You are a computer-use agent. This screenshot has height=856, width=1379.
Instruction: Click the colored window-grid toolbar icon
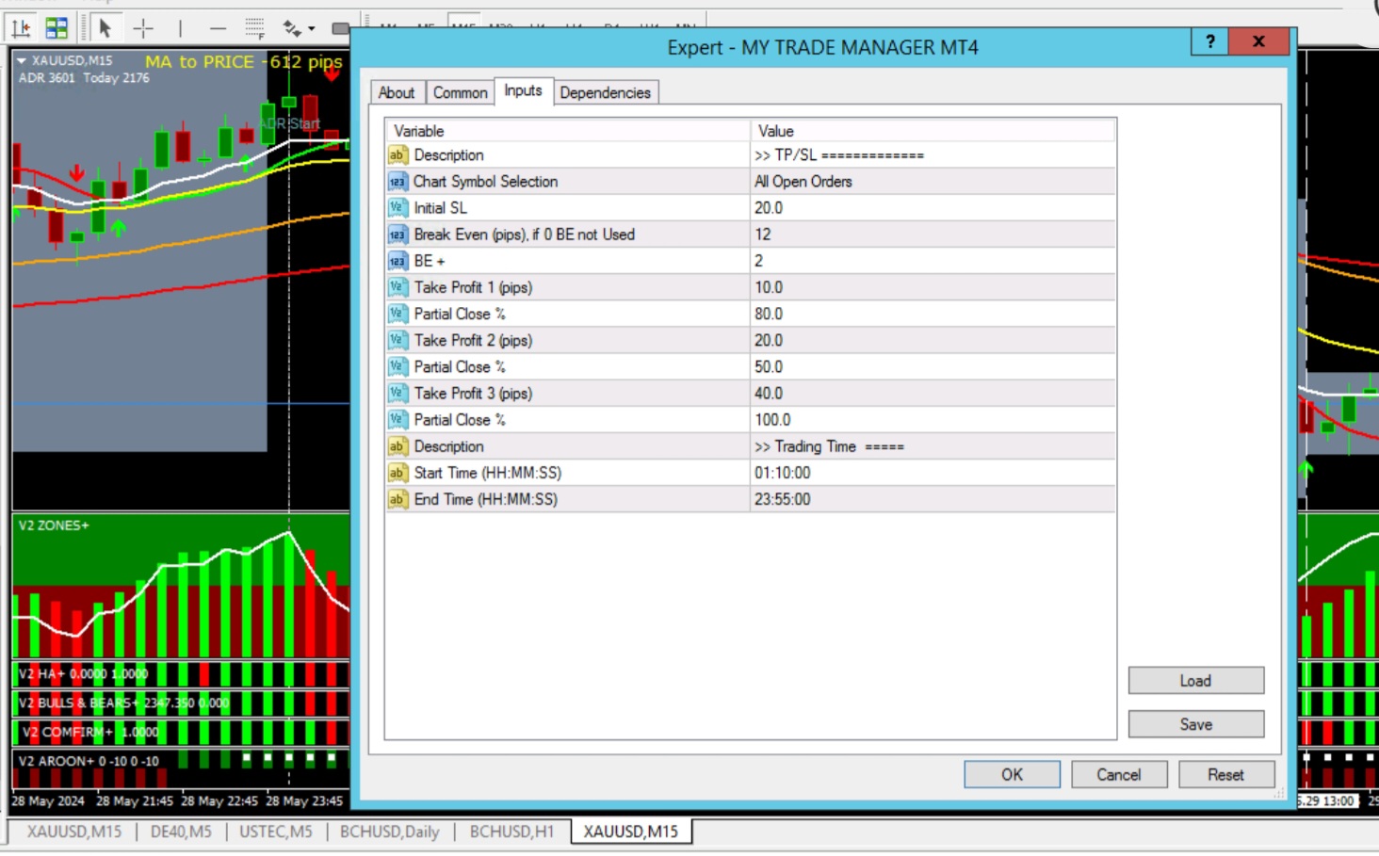tap(57, 28)
